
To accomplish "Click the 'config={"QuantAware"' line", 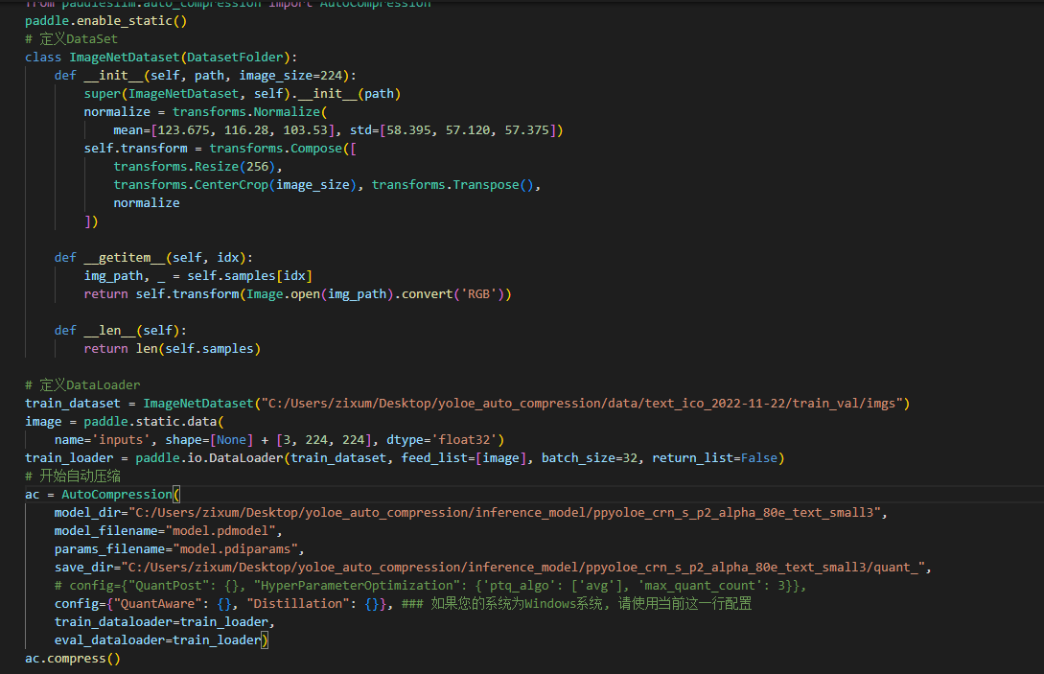I will [x=223, y=603].
